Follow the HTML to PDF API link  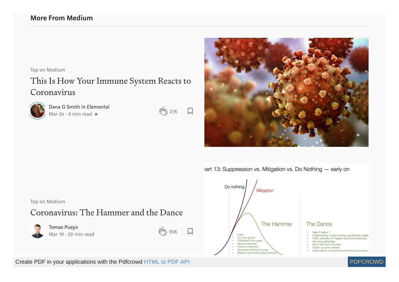pos(167,262)
